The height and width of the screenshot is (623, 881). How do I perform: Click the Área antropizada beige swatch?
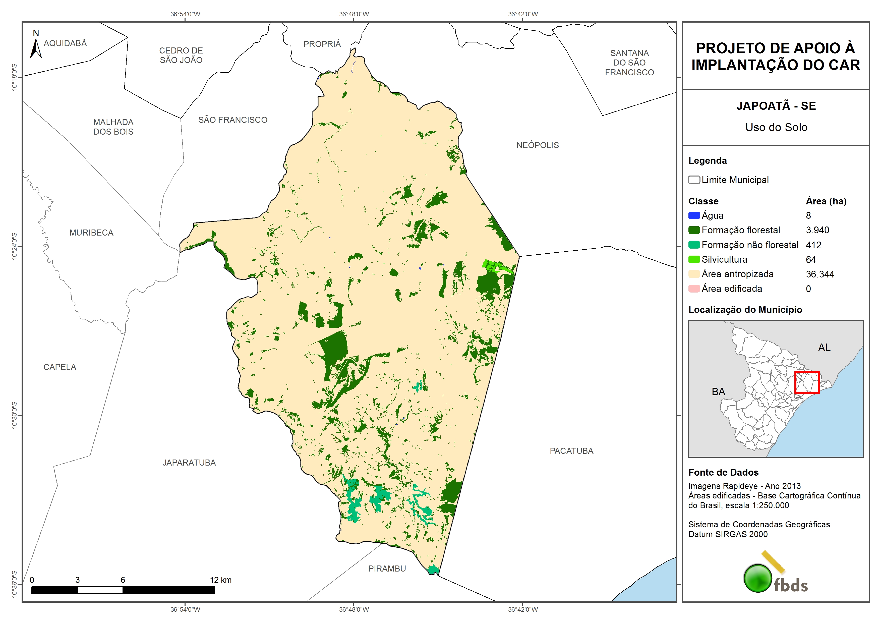694,274
